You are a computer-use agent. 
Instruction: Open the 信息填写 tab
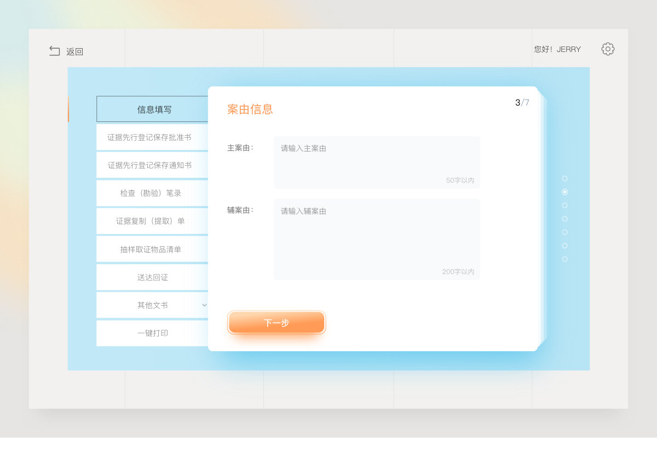[x=153, y=109]
